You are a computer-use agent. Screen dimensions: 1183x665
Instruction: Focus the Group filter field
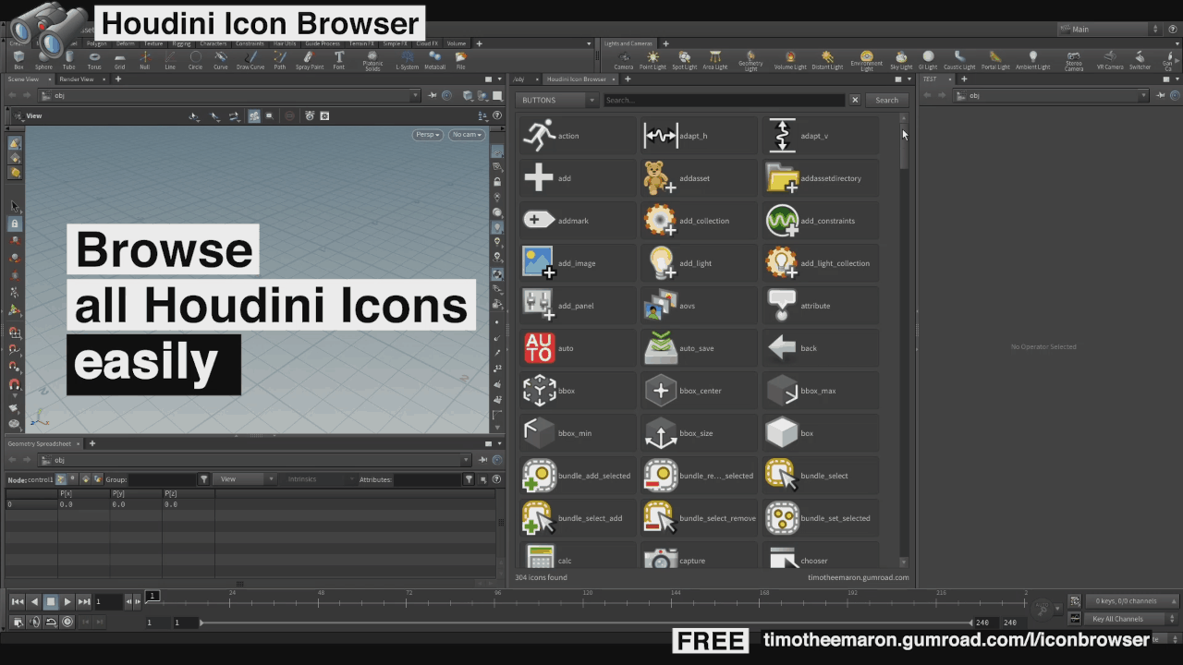(163, 479)
